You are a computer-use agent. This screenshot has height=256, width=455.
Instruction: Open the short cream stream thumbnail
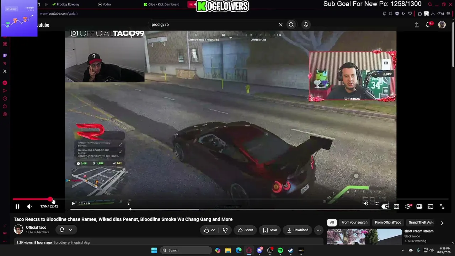[364, 237]
